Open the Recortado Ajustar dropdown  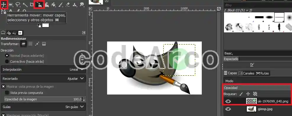43,79
